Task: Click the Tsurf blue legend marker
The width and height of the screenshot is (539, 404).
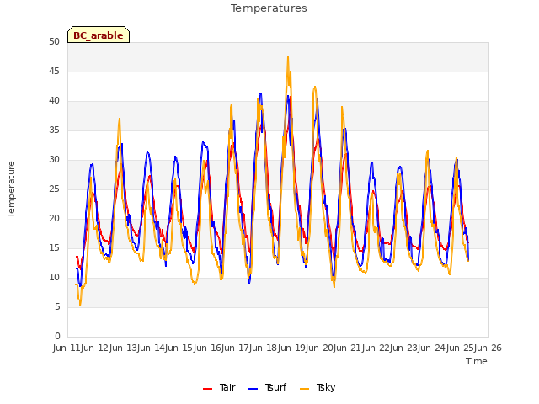Action: (x=253, y=389)
